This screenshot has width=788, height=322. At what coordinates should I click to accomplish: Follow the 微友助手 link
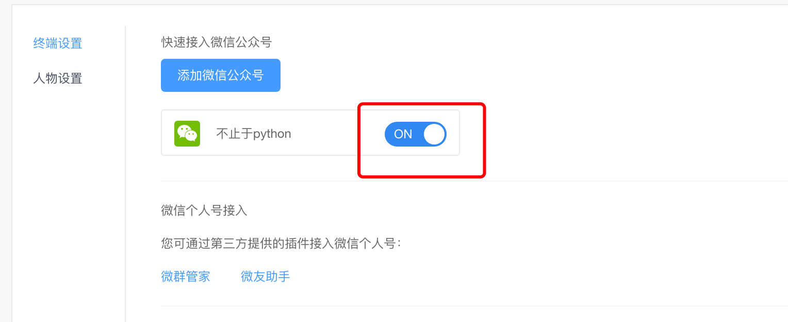[266, 277]
